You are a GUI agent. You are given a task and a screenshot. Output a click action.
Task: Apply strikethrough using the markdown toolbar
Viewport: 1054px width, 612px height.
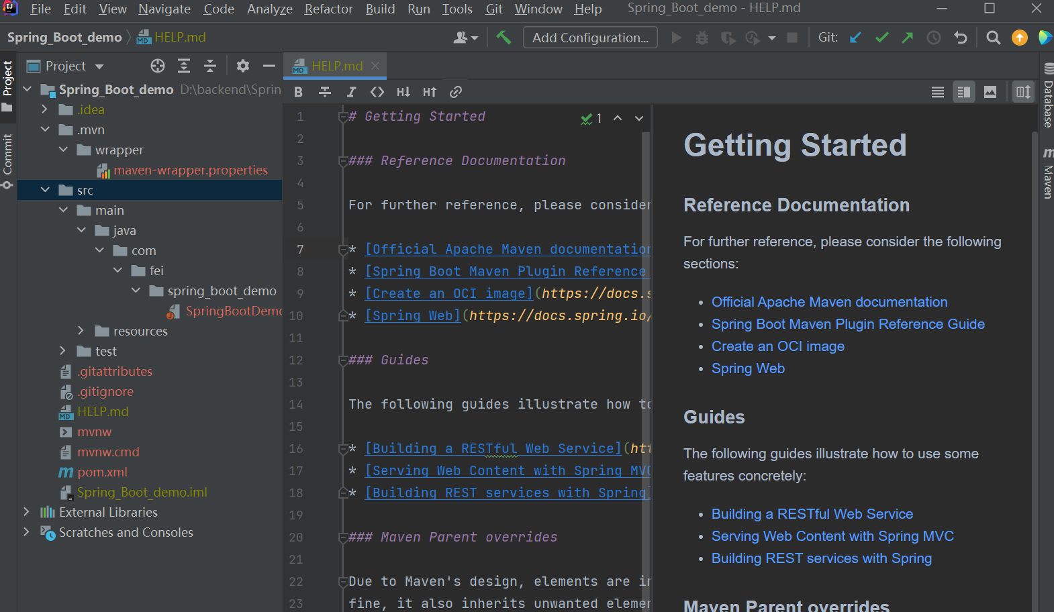(325, 92)
